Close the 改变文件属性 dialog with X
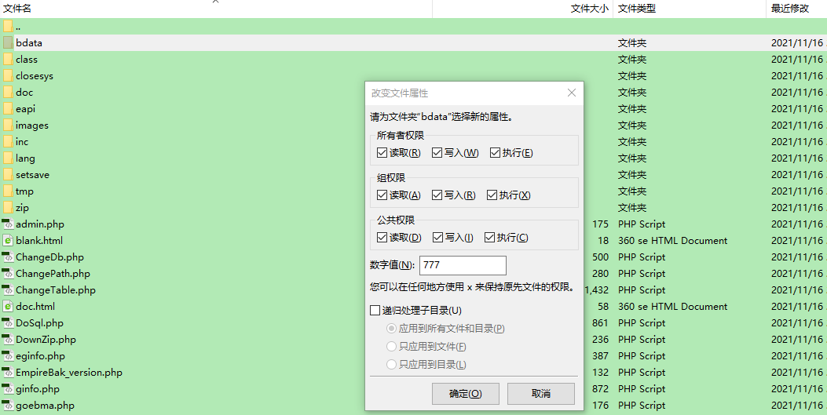The image size is (827, 415). [x=571, y=93]
